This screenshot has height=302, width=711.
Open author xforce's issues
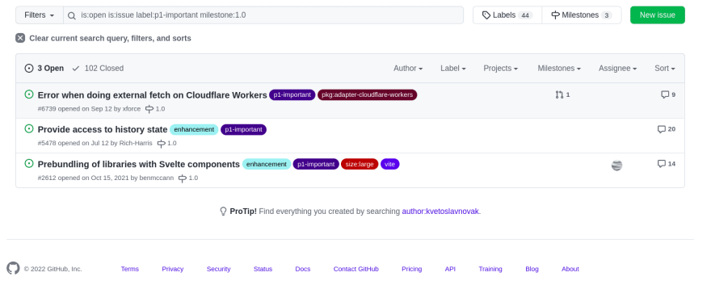pos(132,109)
